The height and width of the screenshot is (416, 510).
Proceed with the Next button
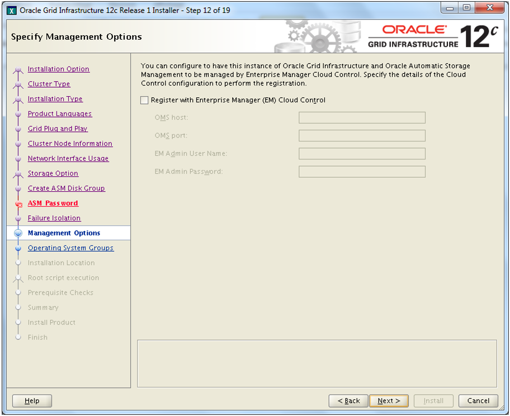pyautogui.click(x=389, y=401)
